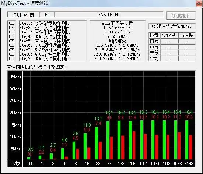Select Step8 4.0K文件复制测试 row
Image resolution: width=203 pixels, height=174 pixels.
coord(45,54)
